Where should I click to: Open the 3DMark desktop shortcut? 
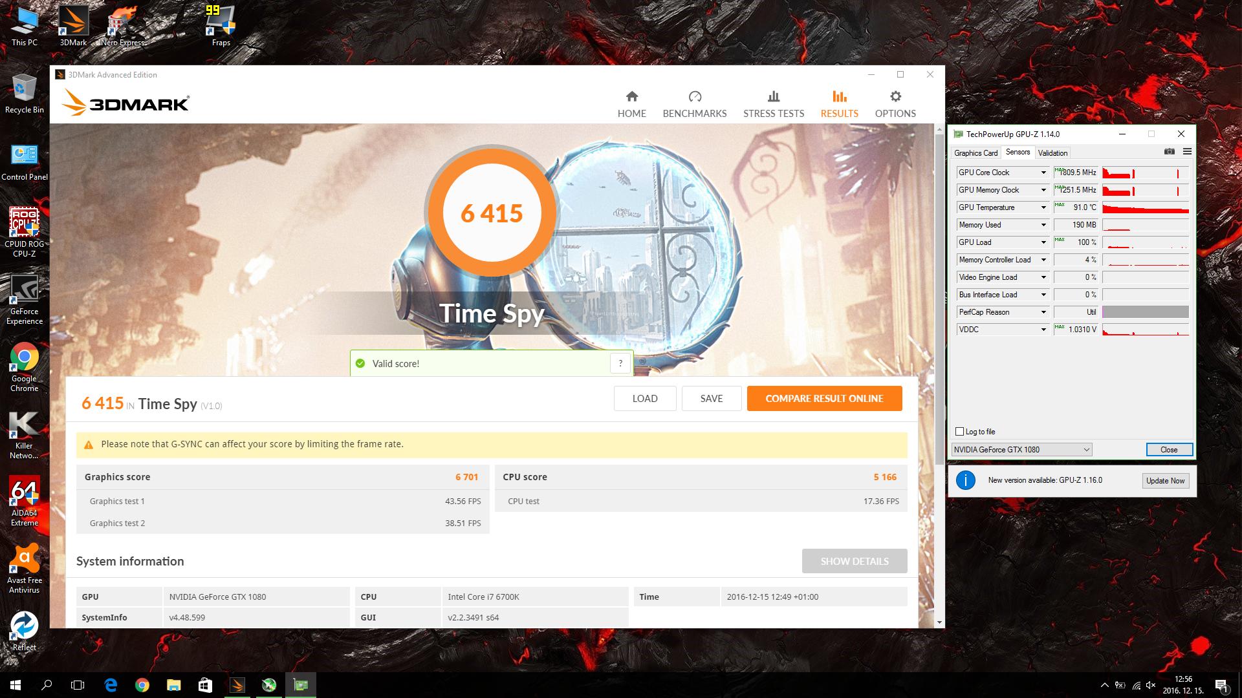tap(73, 26)
